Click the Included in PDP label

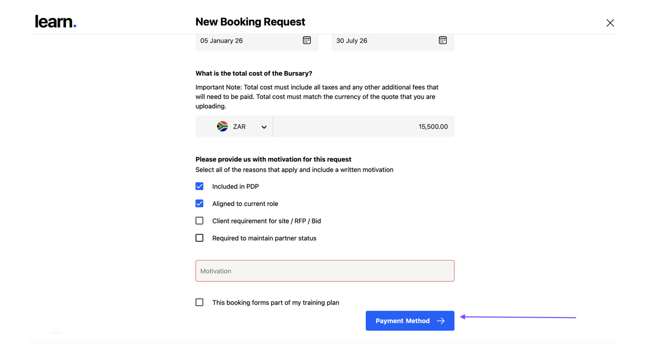coord(235,187)
